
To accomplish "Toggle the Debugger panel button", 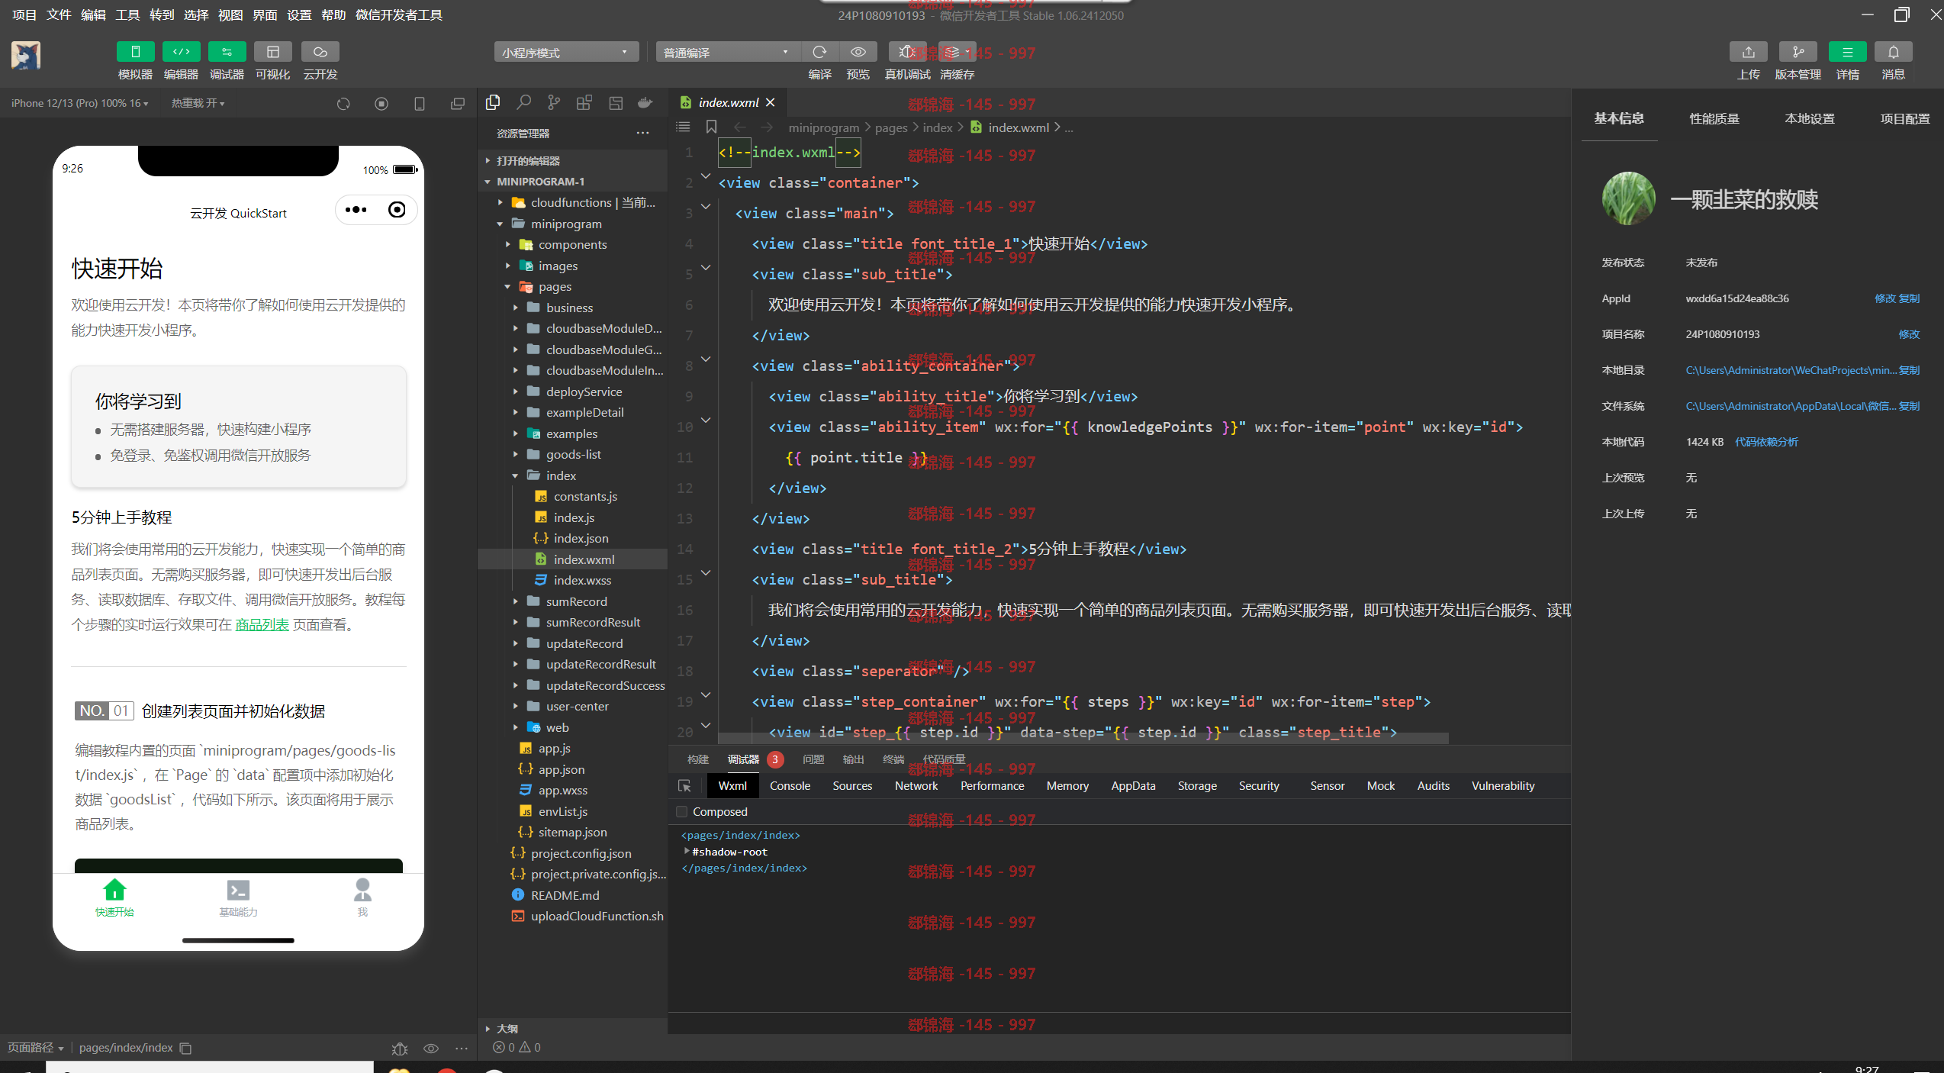I will click(x=227, y=52).
